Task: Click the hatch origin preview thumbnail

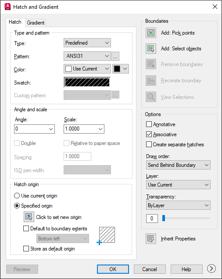Action: click(107, 235)
